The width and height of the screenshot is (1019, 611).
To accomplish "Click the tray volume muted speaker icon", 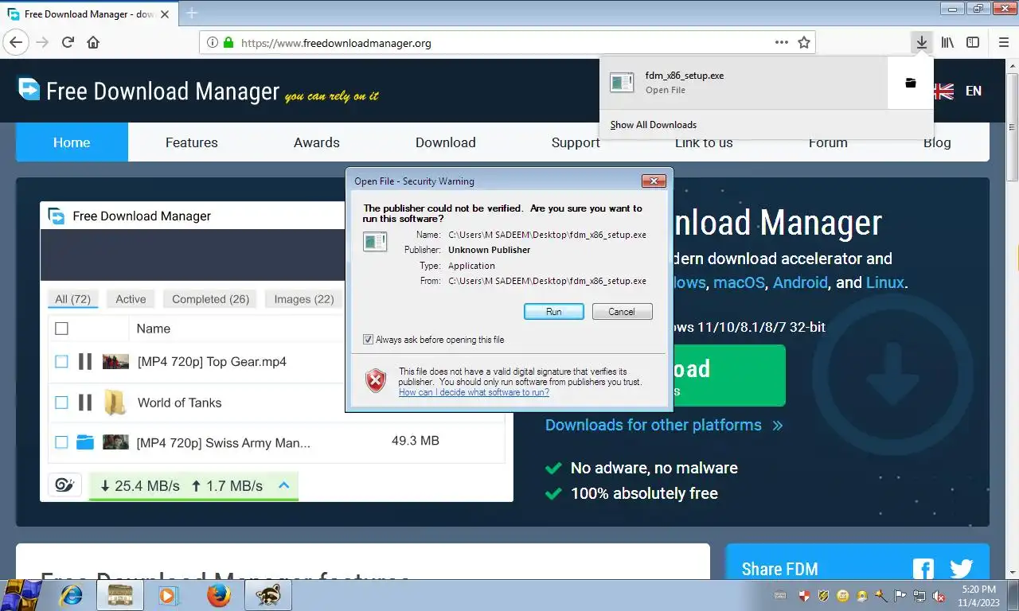I will 939,596.
